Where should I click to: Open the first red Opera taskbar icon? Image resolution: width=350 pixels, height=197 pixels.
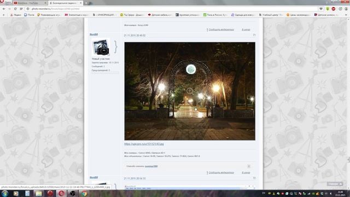click(50, 193)
